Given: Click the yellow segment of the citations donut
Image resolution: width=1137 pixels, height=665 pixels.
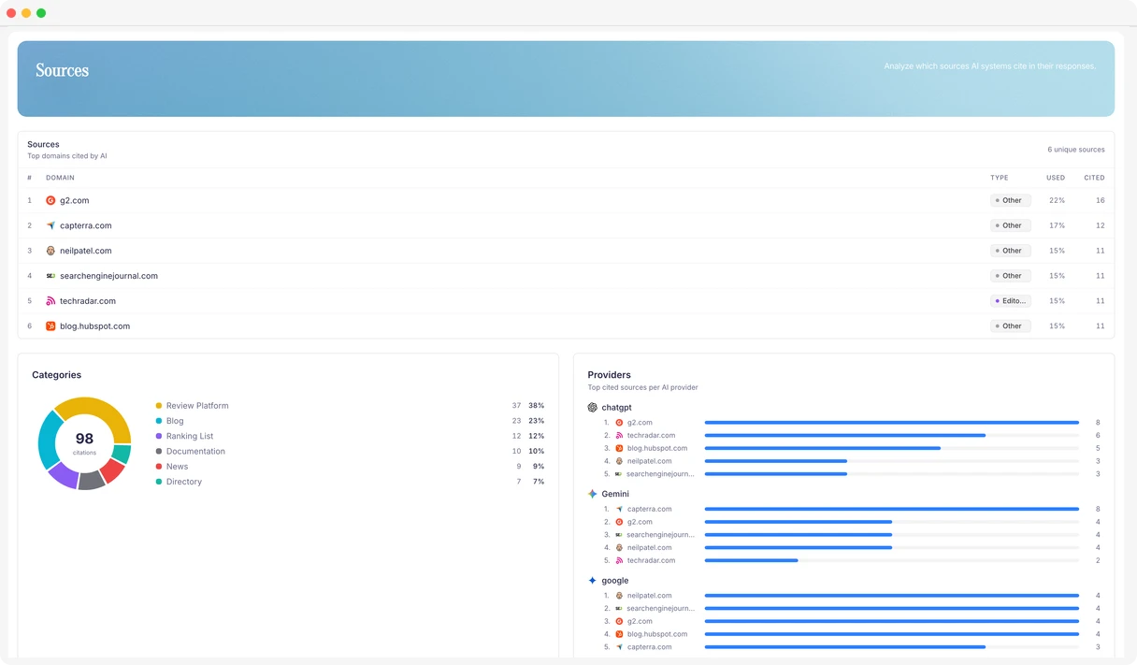Looking at the screenshot, I should click(94, 407).
